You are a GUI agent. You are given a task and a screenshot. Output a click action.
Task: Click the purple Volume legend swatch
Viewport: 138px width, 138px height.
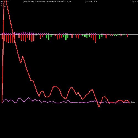point(2,3)
